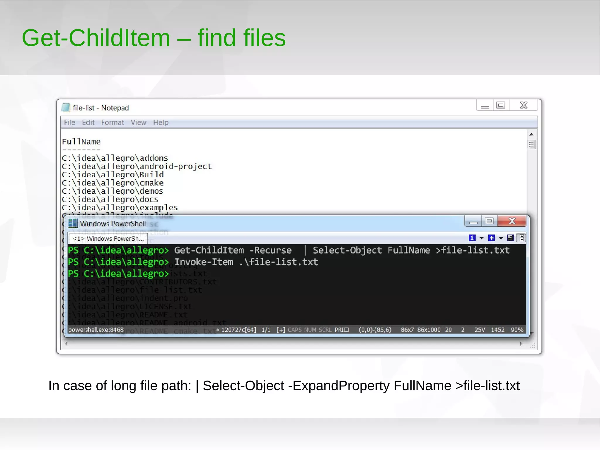This screenshot has width=600, height=450.
Task: Toggle the scroll lock buffer icon in ConEmu
Action: click(521, 238)
